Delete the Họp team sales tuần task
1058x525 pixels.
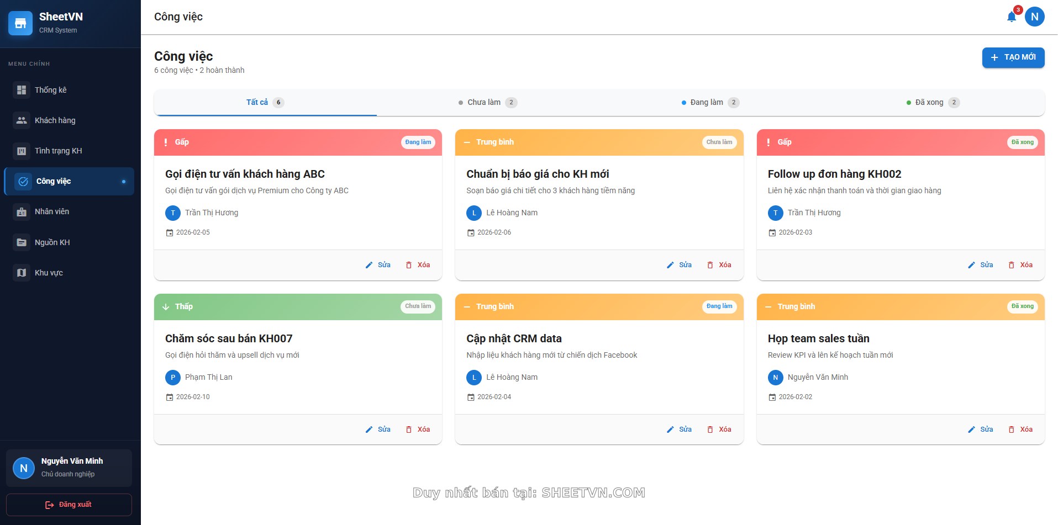coord(1020,429)
